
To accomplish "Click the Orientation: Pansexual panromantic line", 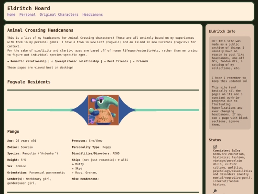I will [36, 173].
